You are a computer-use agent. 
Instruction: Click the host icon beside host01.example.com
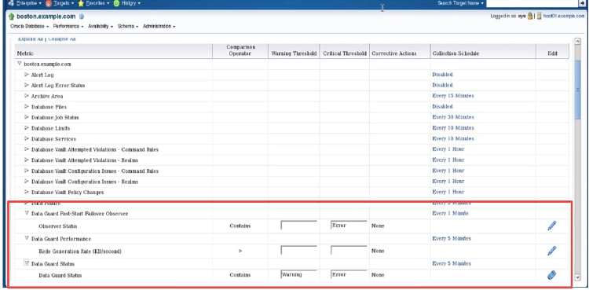tap(539, 17)
